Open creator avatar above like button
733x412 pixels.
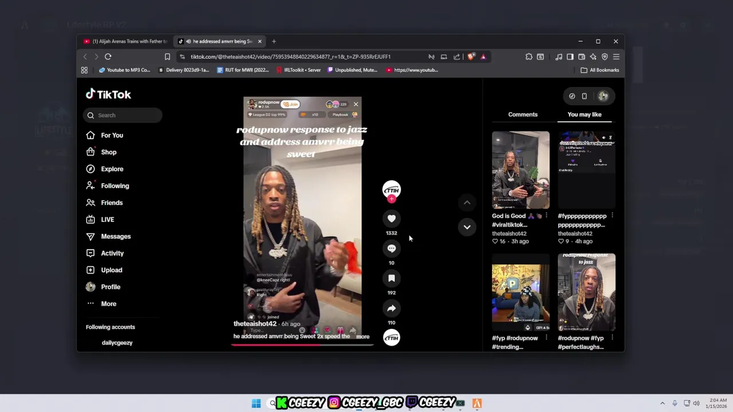pyautogui.click(x=392, y=189)
